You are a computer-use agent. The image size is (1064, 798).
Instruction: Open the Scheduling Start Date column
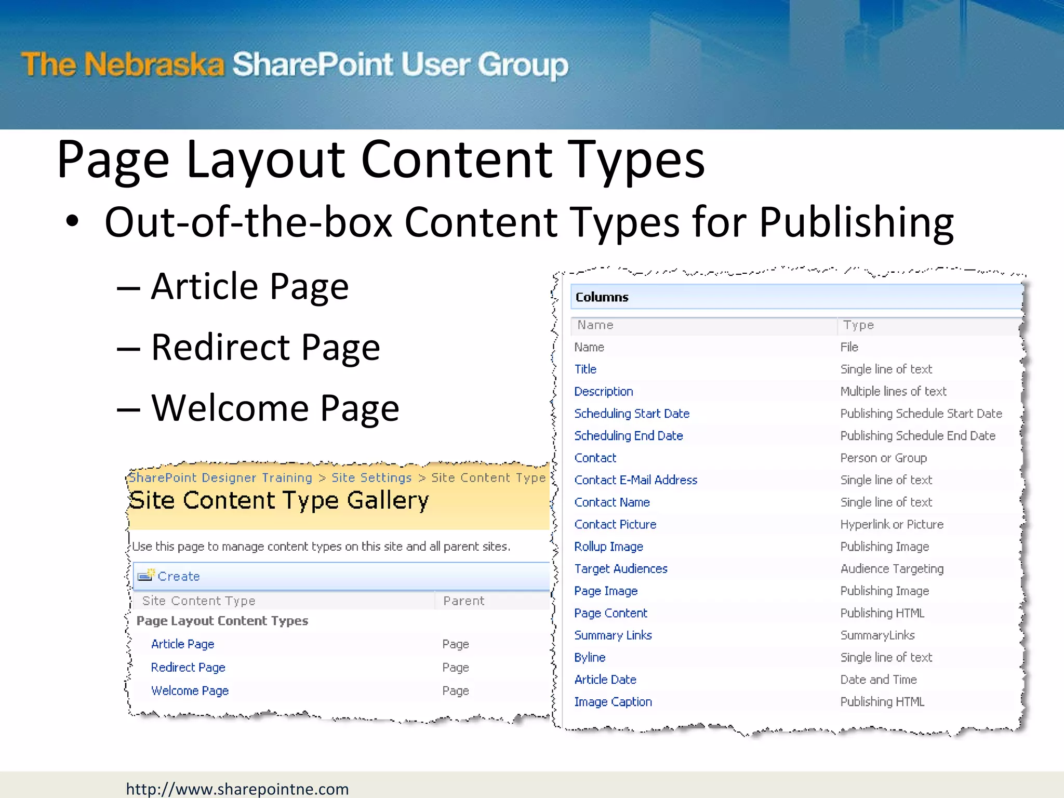pyautogui.click(x=632, y=414)
